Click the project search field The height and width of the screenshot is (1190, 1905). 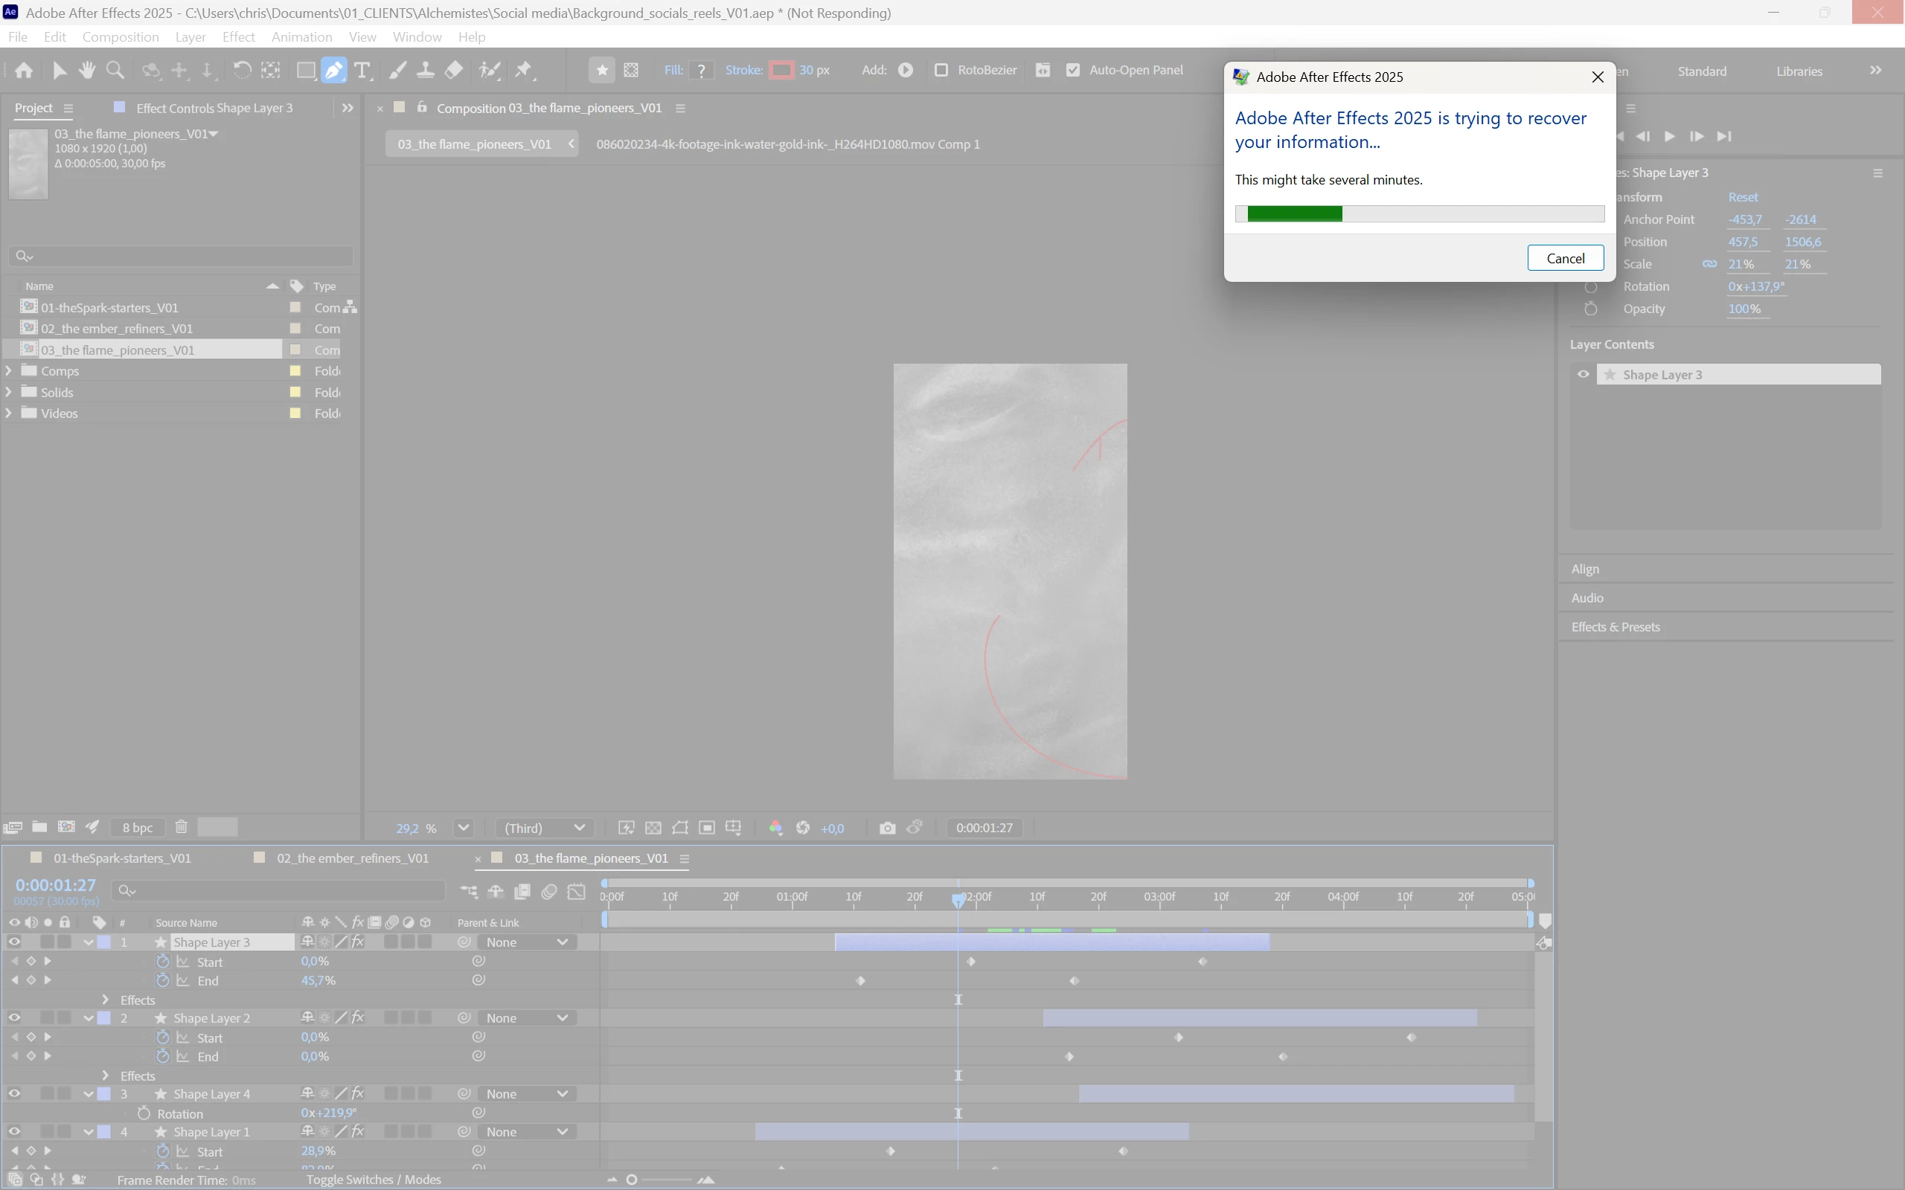click(181, 256)
